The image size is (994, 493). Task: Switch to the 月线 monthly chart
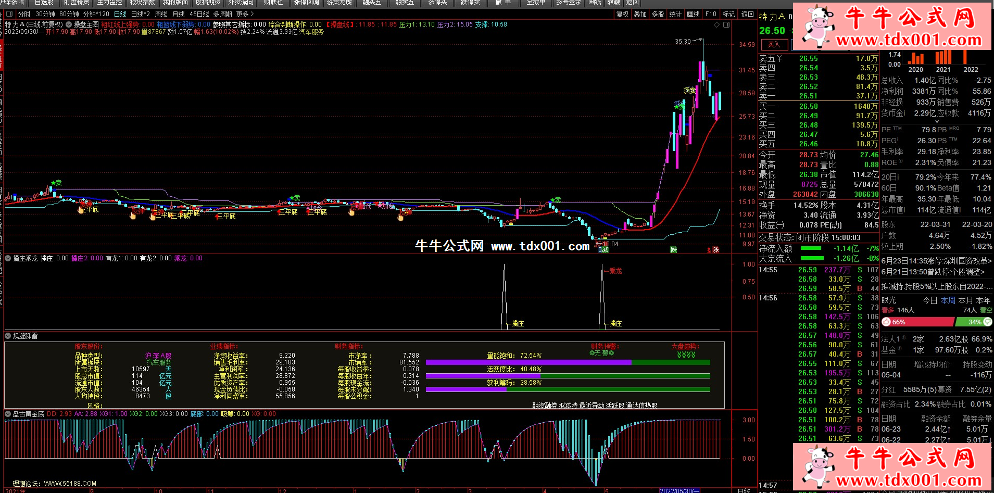179,14
